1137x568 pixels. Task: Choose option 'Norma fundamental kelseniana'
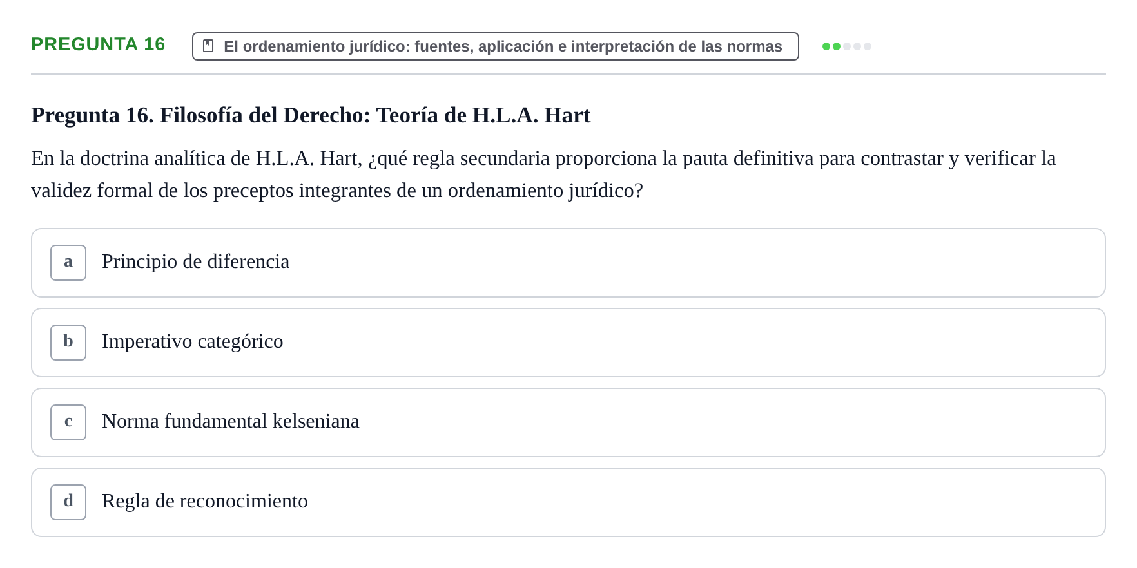(x=568, y=422)
